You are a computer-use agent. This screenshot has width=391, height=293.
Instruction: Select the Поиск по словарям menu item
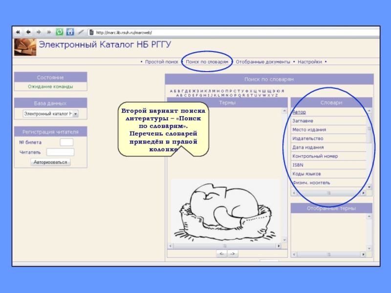(207, 62)
